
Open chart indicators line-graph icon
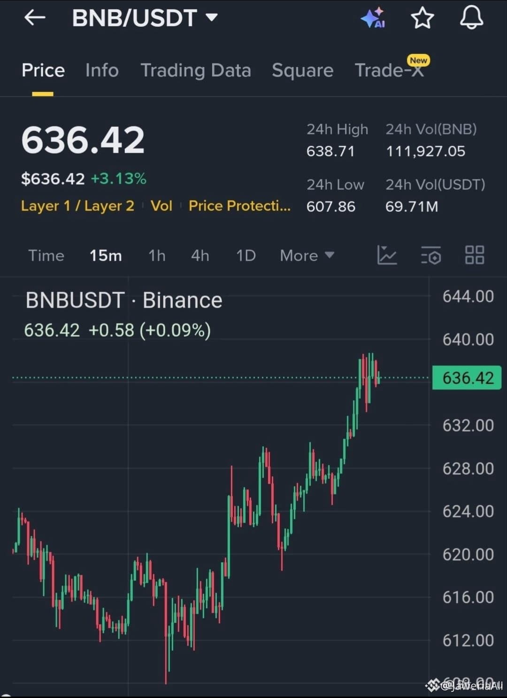tap(387, 256)
